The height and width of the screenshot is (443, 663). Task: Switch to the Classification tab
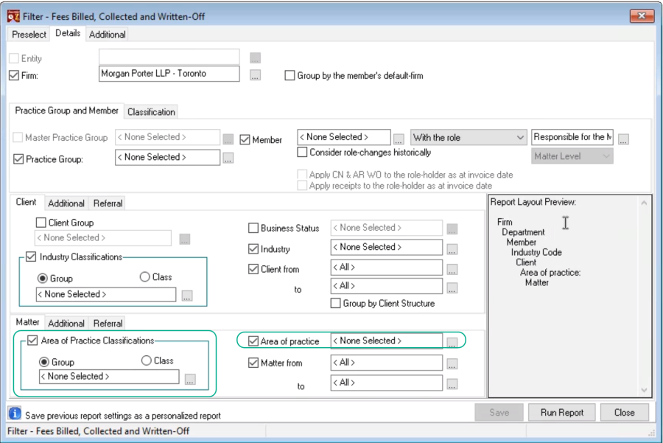coord(151,112)
